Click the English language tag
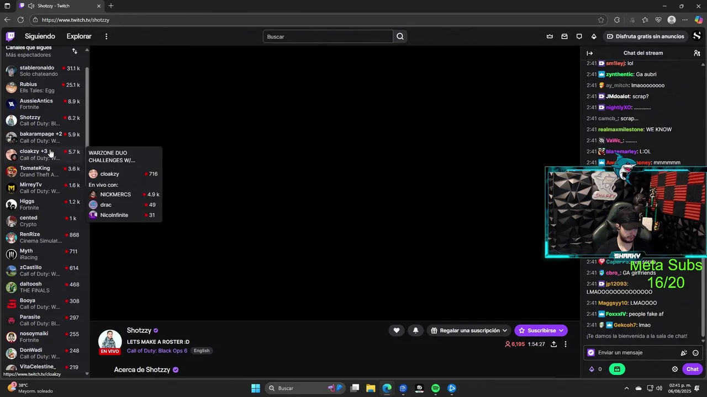This screenshot has width=707, height=397. tap(202, 351)
